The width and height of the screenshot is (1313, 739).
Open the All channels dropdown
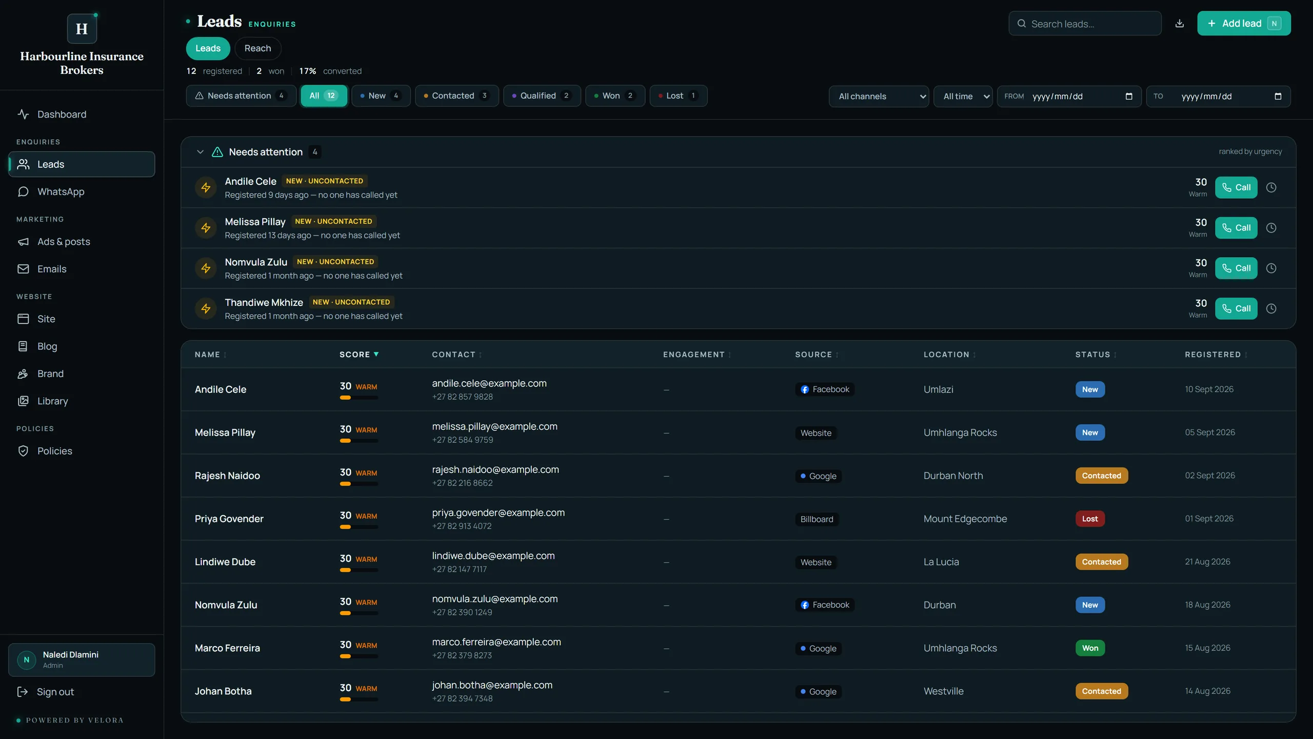pos(879,96)
